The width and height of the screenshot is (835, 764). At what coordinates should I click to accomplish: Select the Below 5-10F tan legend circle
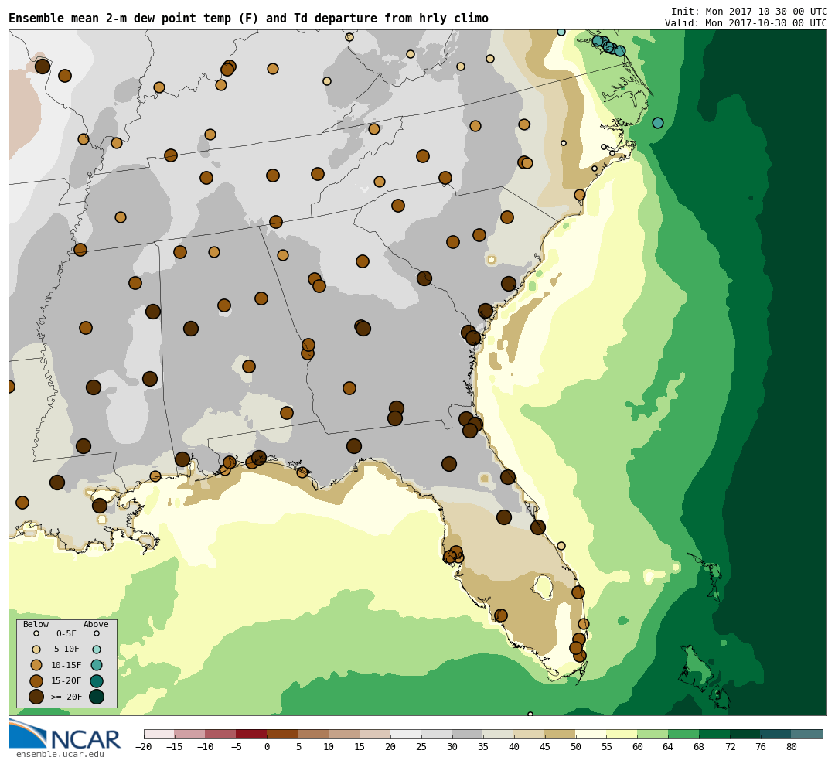click(36, 650)
